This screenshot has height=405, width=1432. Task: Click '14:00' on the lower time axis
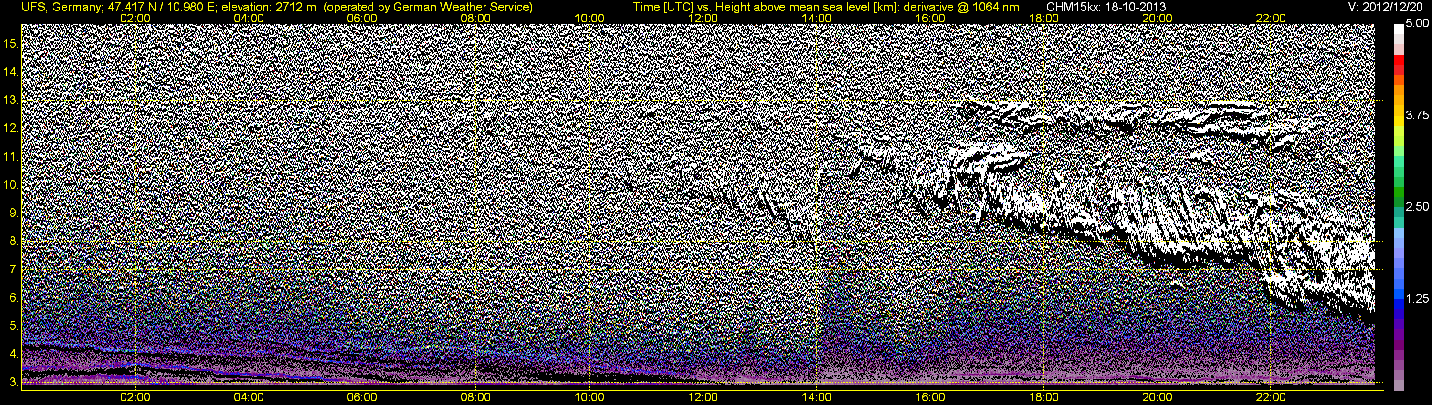pos(817,397)
